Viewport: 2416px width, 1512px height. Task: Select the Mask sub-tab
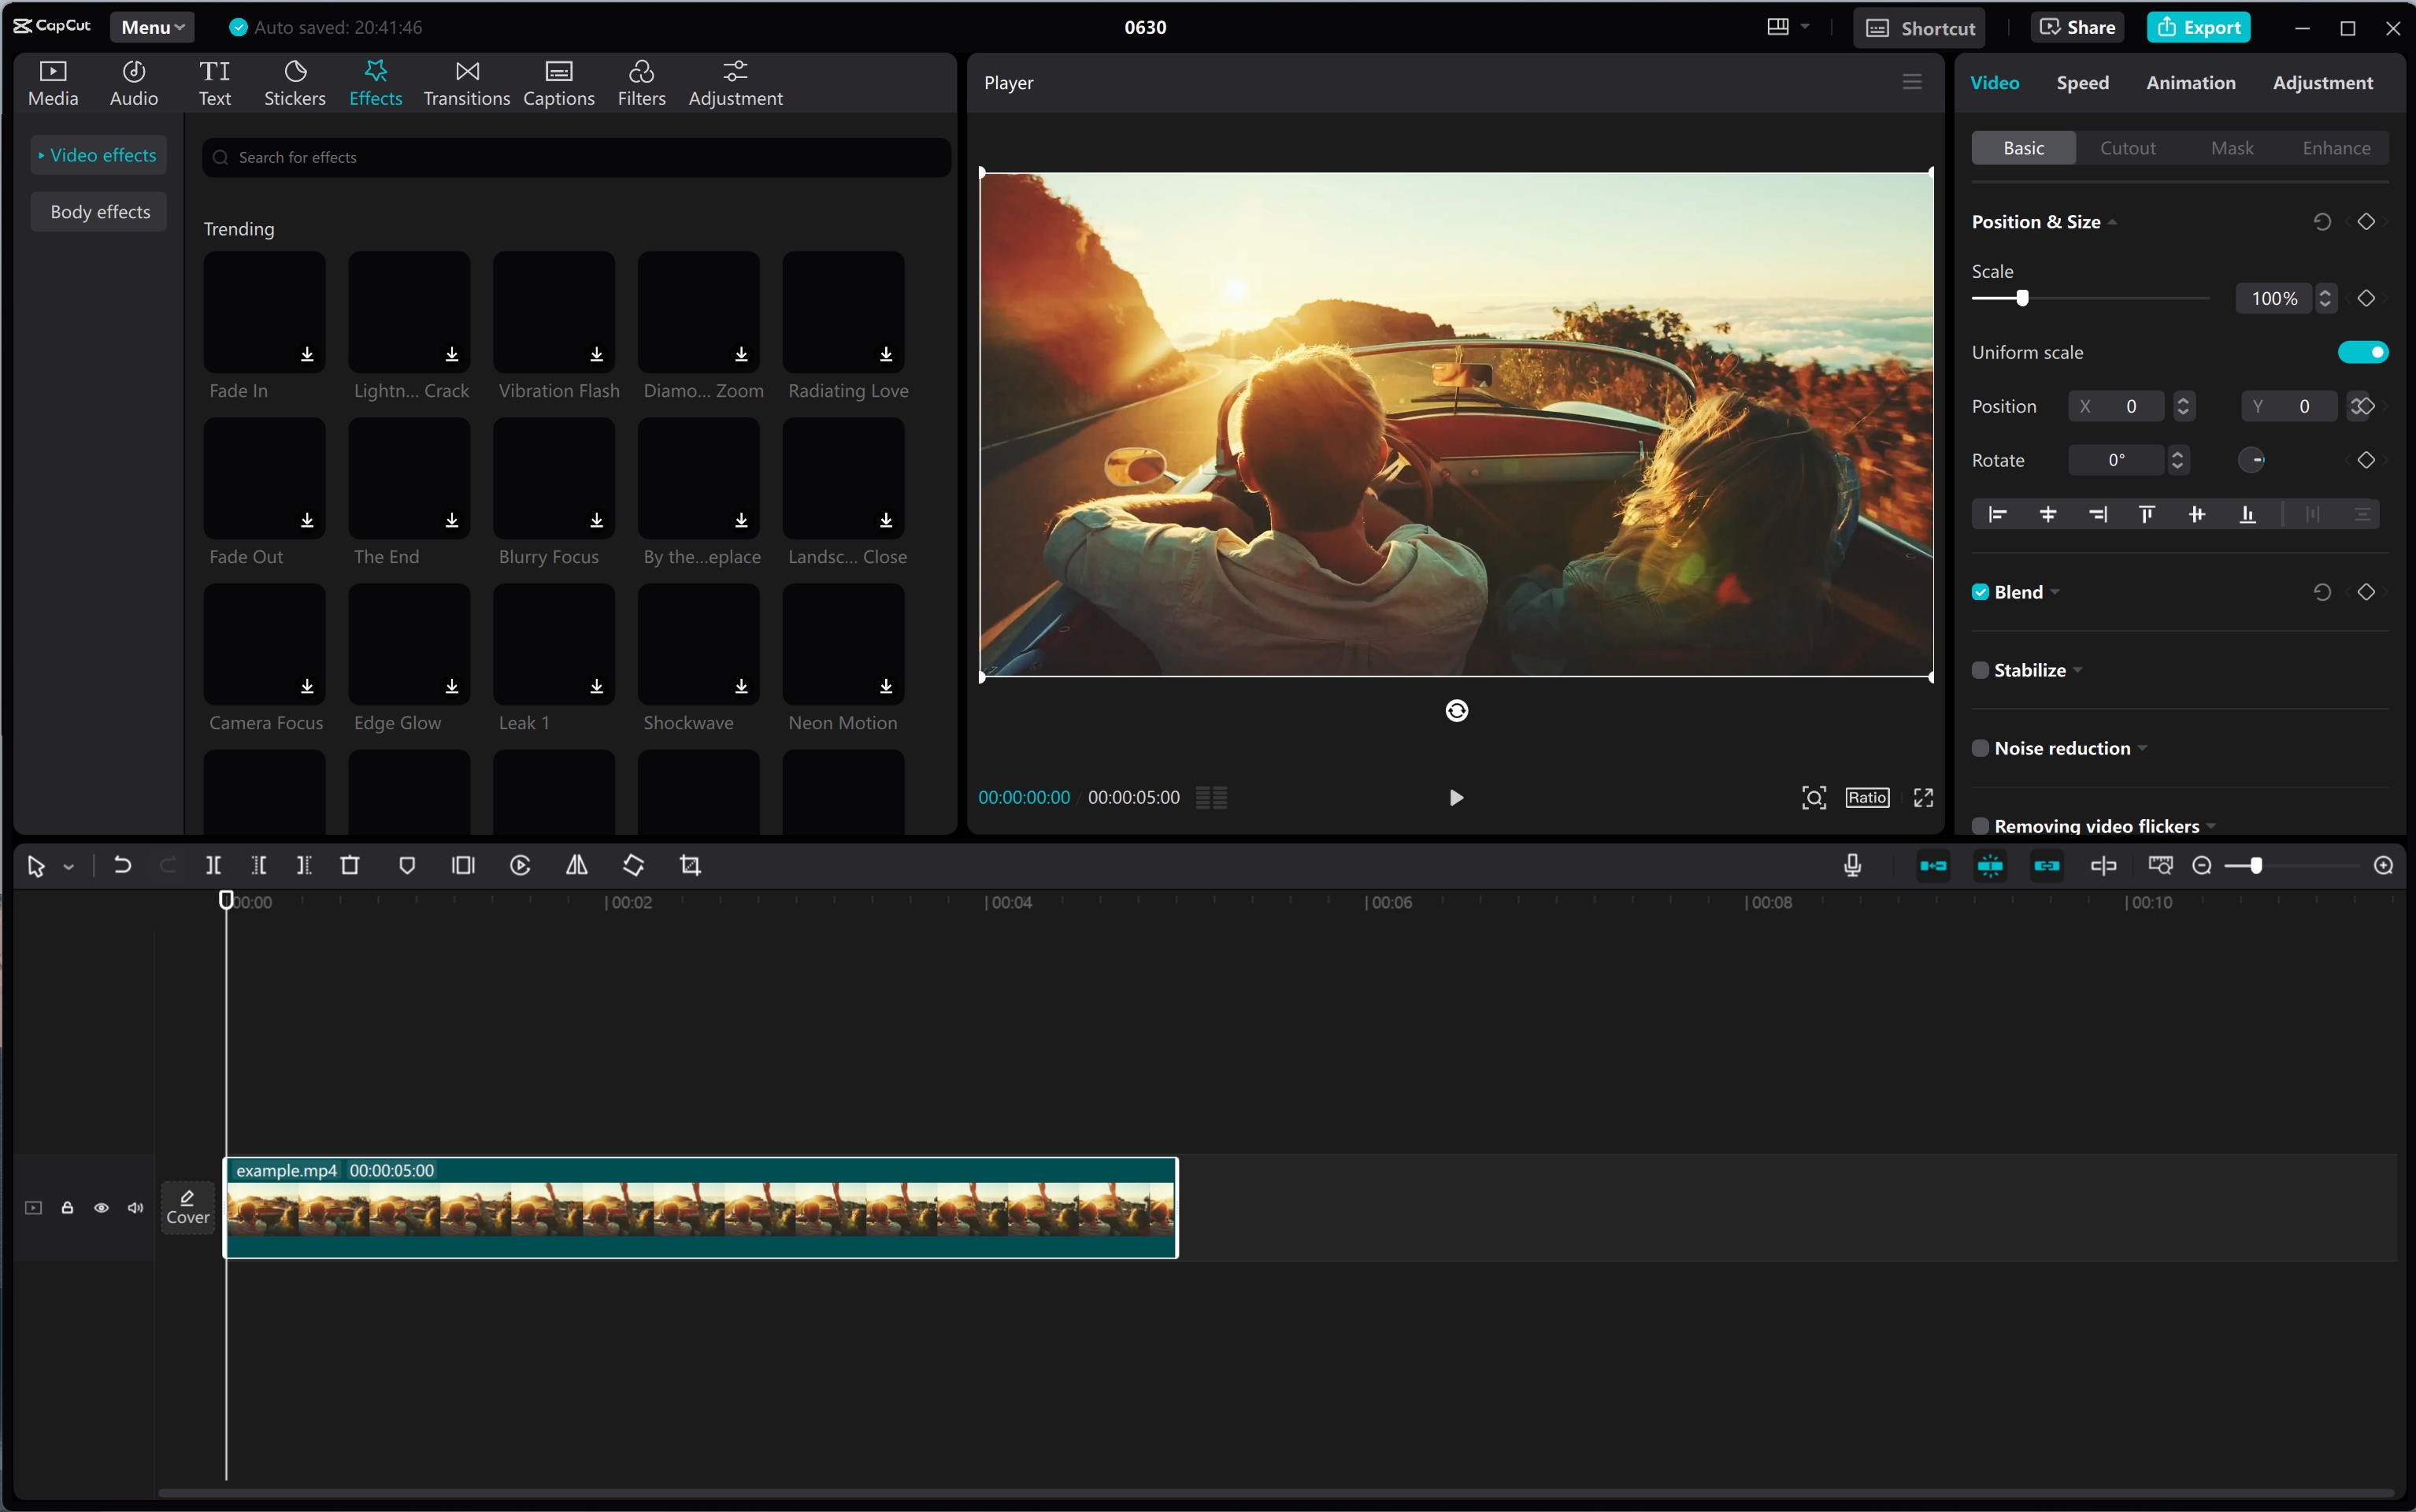click(x=2231, y=148)
